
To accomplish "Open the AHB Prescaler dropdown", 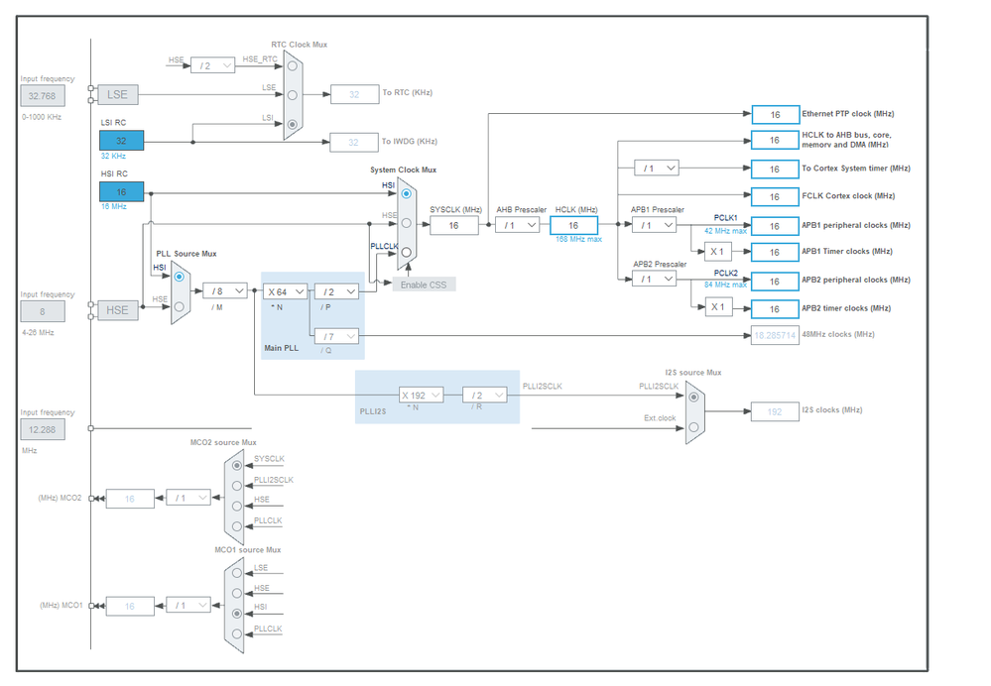I will tap(517, 225).
